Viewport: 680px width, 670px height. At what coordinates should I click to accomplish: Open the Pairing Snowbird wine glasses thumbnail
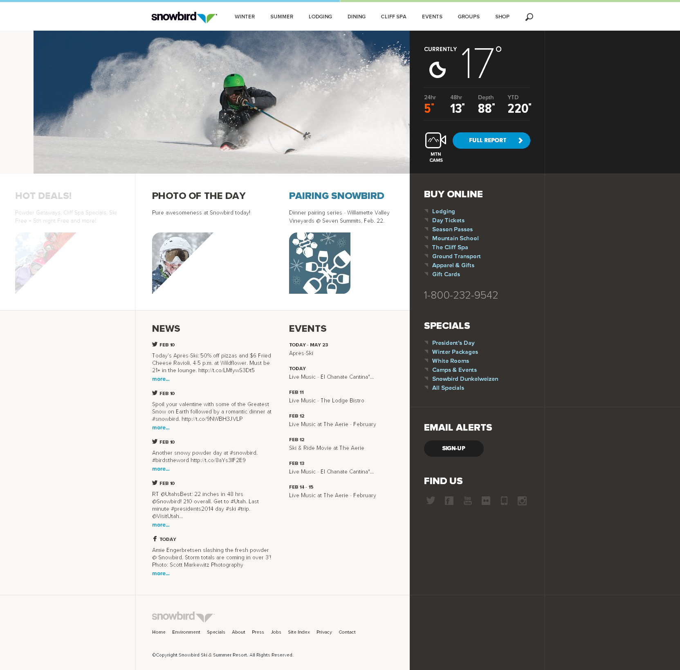point(320,263)
